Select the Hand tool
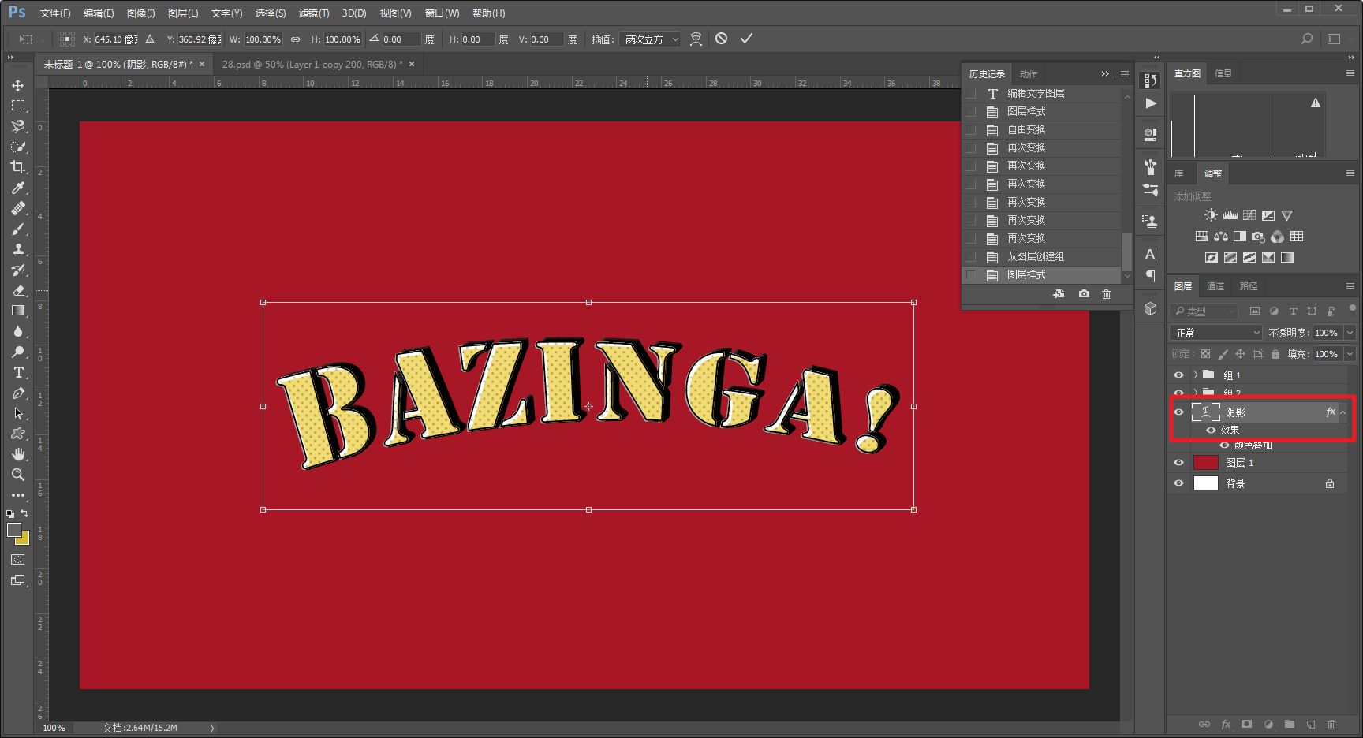Image resolution: width=1363 pixels, height=738 pixels. click(x=18, y=454)
